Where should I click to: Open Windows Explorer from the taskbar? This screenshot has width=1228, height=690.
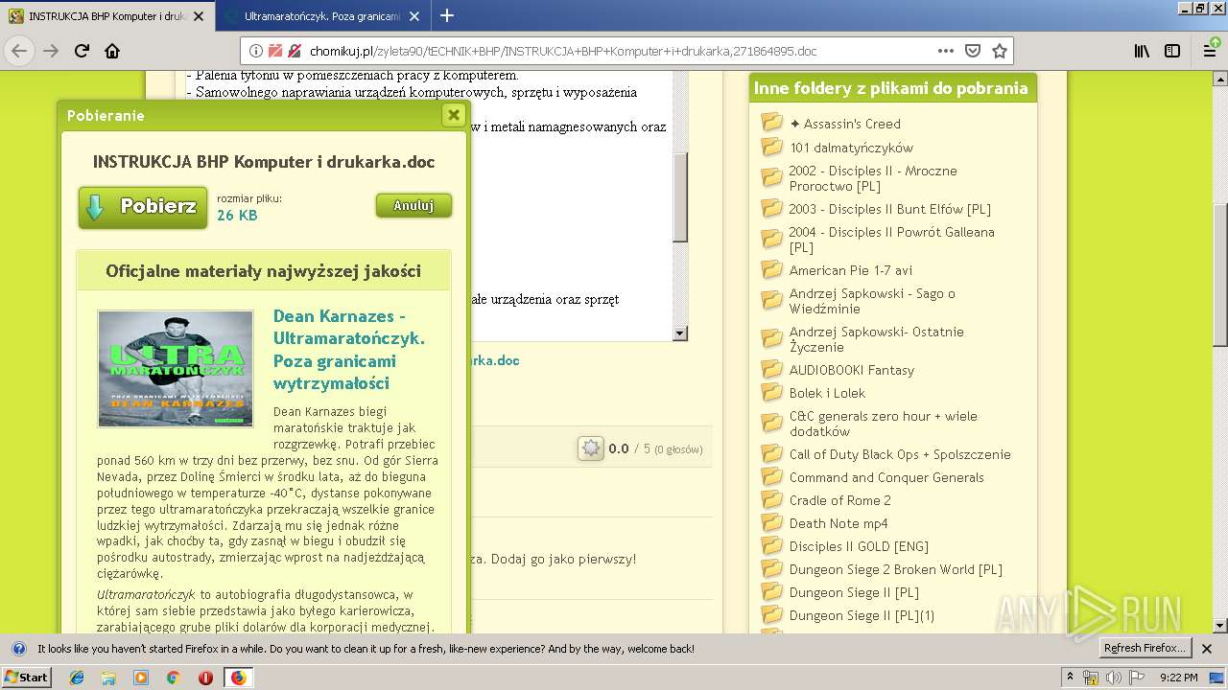(108, 678)
